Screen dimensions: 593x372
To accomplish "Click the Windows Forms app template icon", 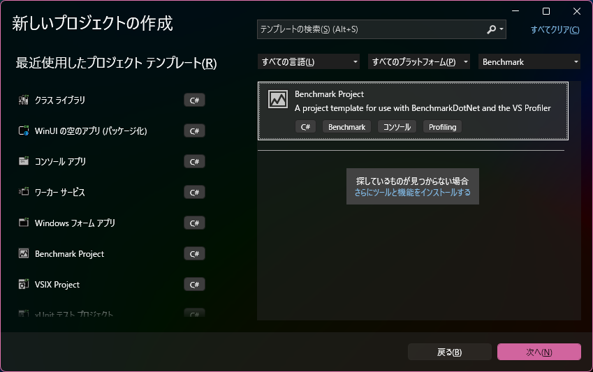I will [x=24, y=223].
